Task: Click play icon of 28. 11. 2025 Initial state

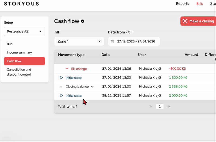Action: click(61, 95)
